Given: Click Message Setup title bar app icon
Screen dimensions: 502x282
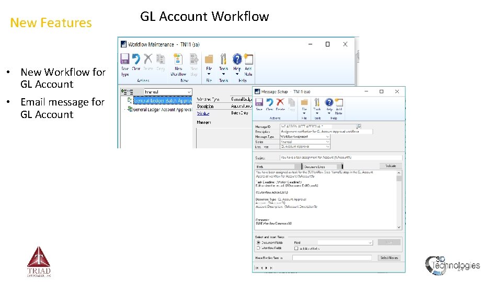Looking at the screenshot, I should click(257, 91).
